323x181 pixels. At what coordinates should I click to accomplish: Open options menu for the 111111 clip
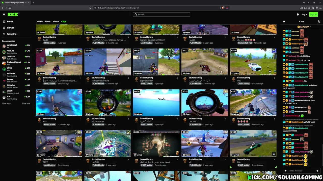(80, 159)
